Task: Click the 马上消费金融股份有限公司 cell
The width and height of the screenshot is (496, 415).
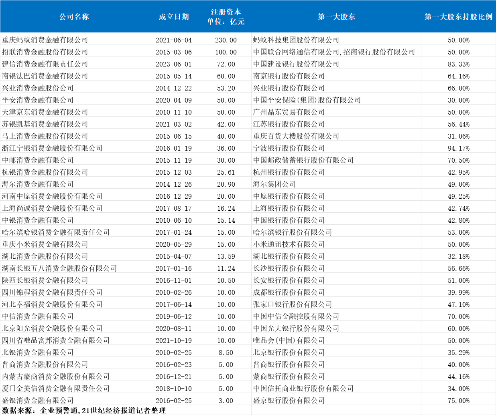Action: point(45,136)
